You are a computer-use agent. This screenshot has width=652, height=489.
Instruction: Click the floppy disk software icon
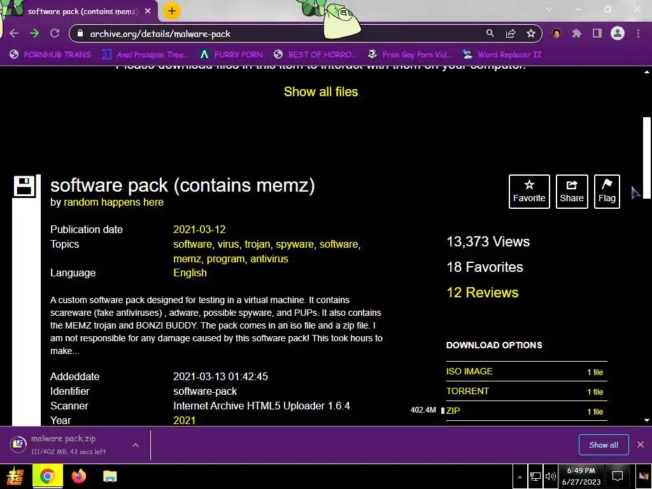point(24,186)
